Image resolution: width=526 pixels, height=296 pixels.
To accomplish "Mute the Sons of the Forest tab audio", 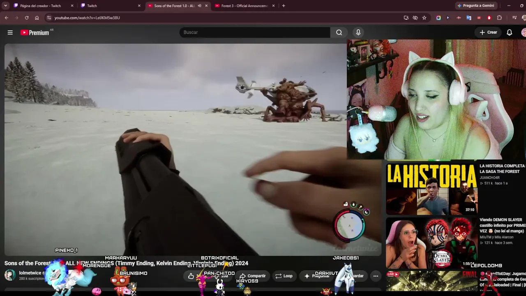I will point(199,6).
